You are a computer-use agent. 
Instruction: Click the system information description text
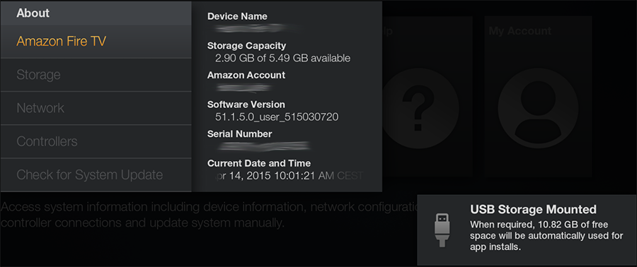[210, 215]
